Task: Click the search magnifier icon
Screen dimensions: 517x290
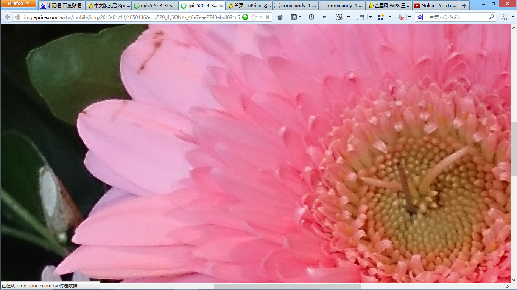Action: point(492,17)
